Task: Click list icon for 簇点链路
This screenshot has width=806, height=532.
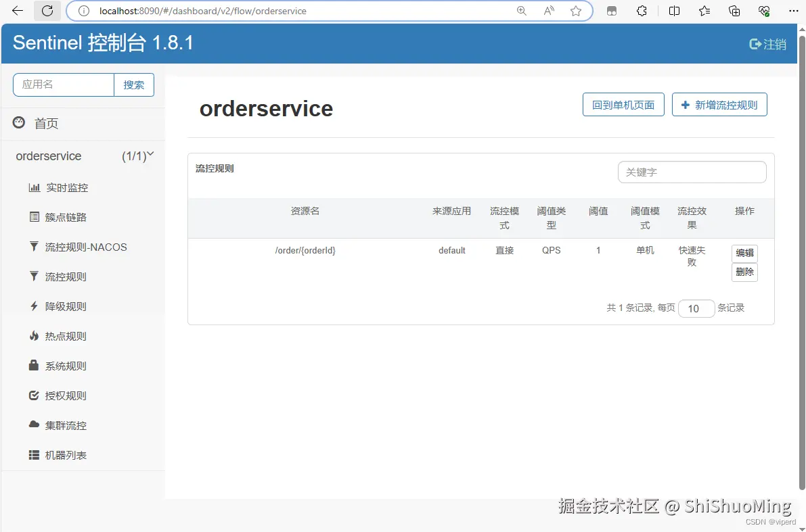Action: [x=35, y=217]
